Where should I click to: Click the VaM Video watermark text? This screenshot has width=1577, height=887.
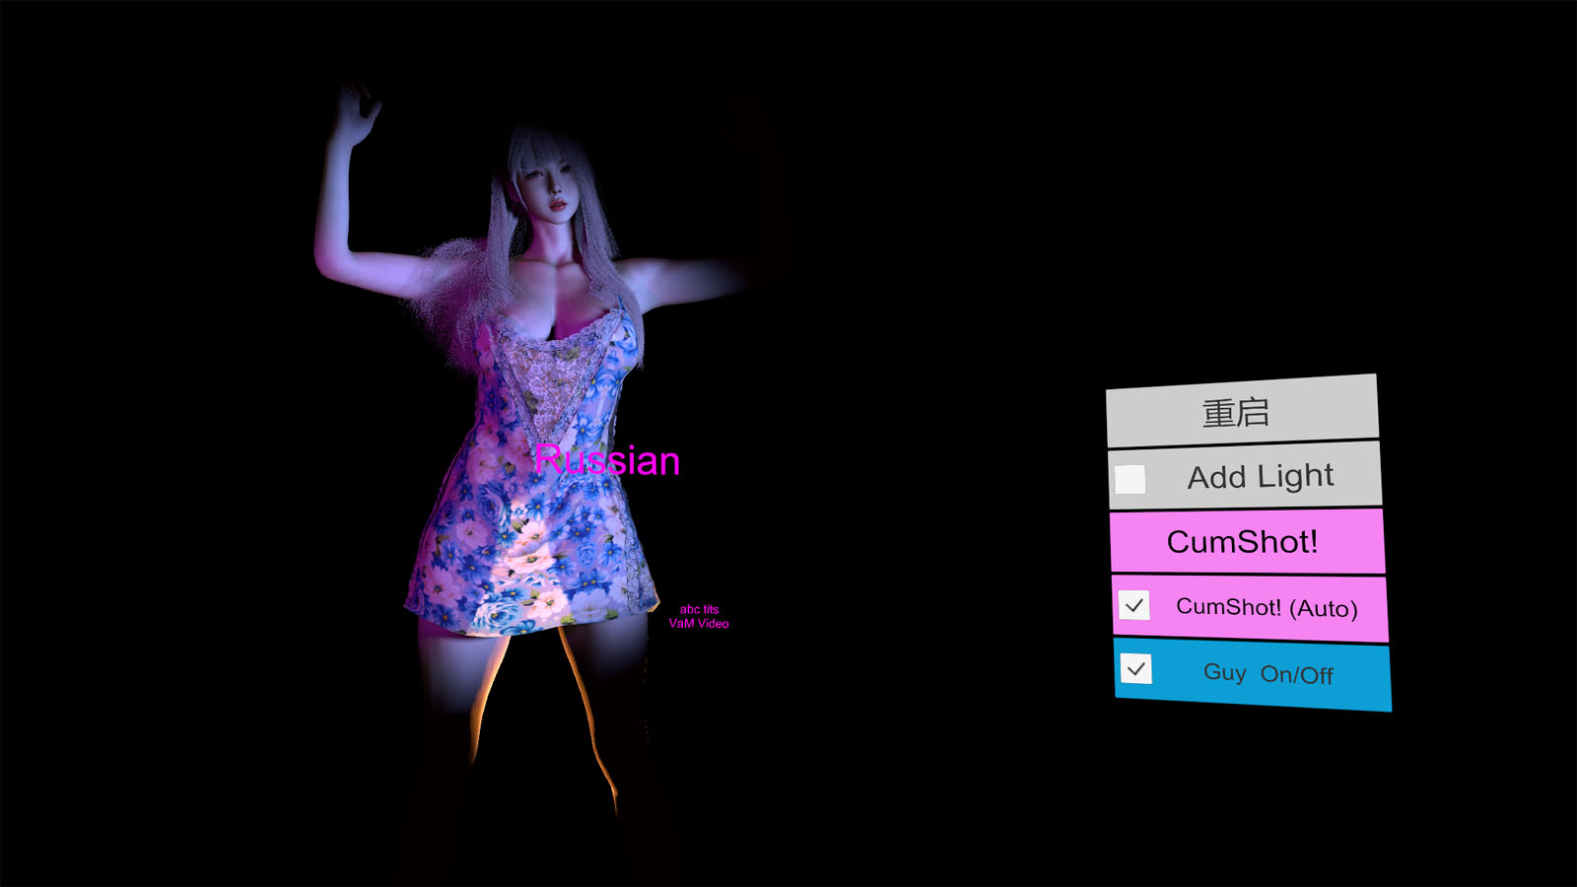point(699,624)
